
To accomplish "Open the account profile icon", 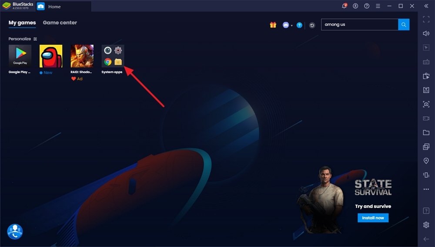I will [355, 6].
